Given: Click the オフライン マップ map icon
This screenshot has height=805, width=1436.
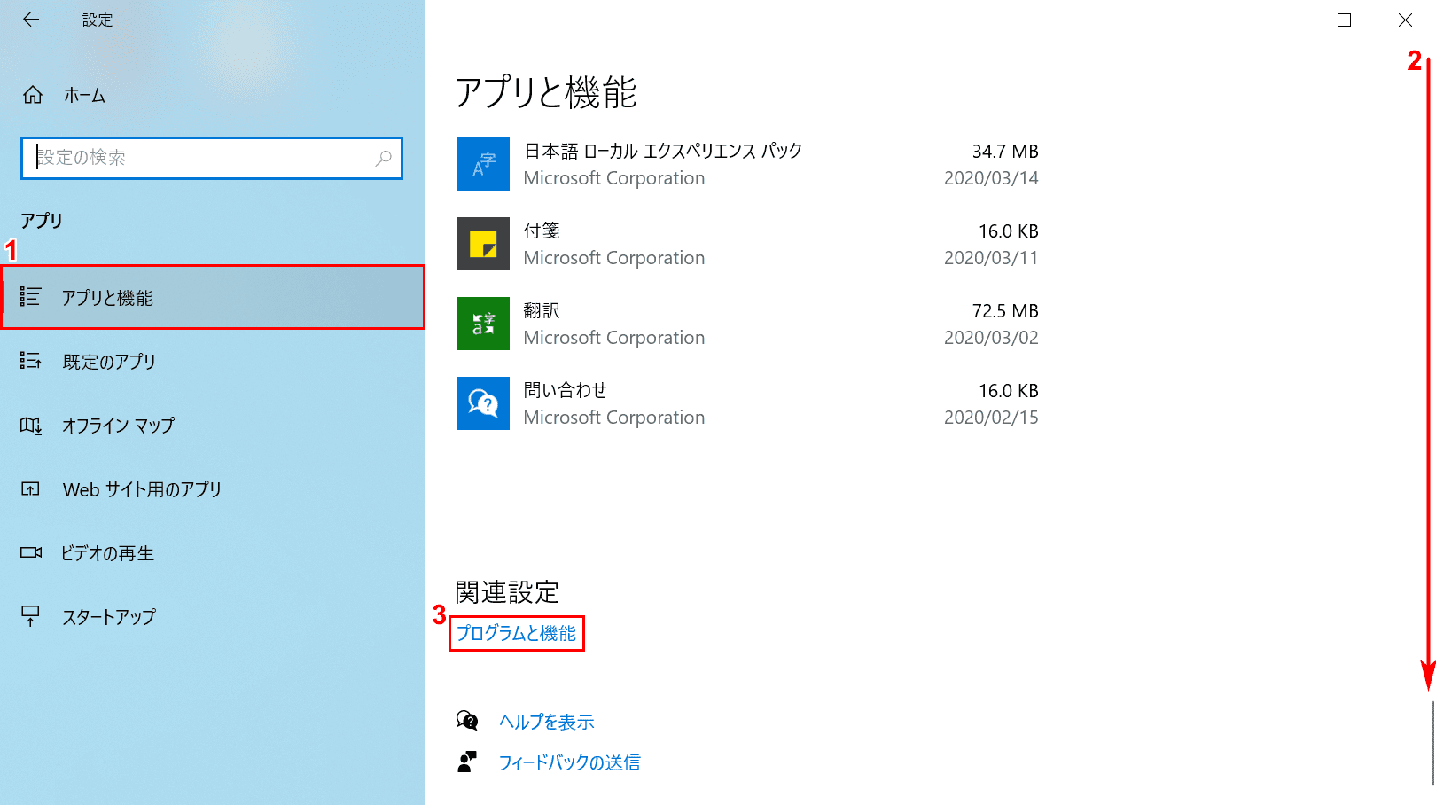Looking at the screenshot, I should pyautogui.click(x=31, y=426).
